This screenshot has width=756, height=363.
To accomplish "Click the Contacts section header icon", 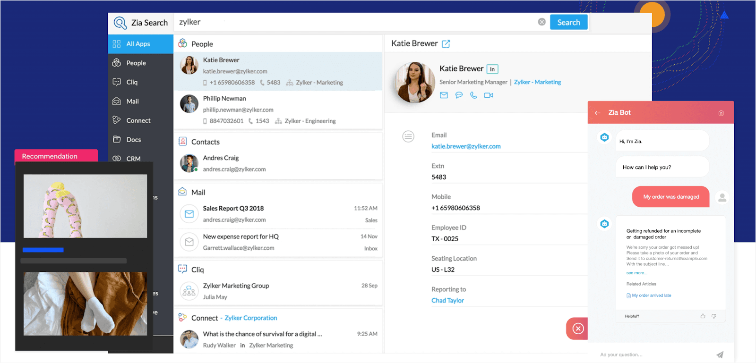I will (182, 141).
